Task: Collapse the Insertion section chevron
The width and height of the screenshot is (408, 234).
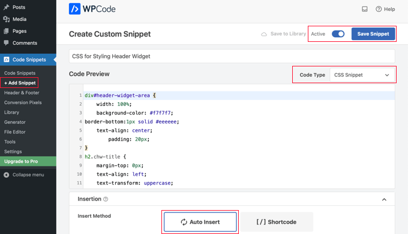Action: click(384, 199)
